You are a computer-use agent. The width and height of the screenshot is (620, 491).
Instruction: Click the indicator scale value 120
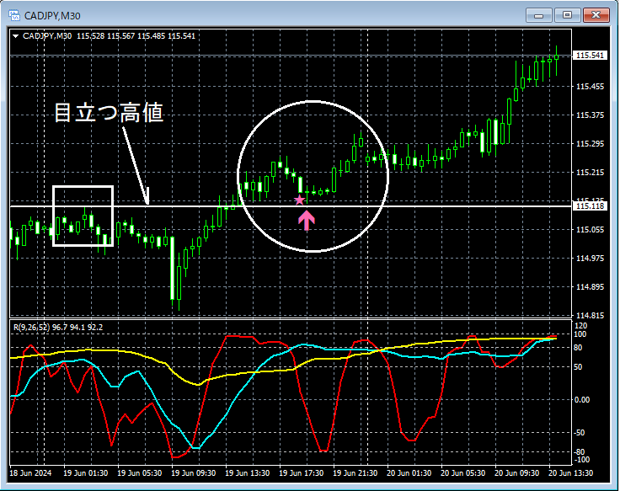581,326
